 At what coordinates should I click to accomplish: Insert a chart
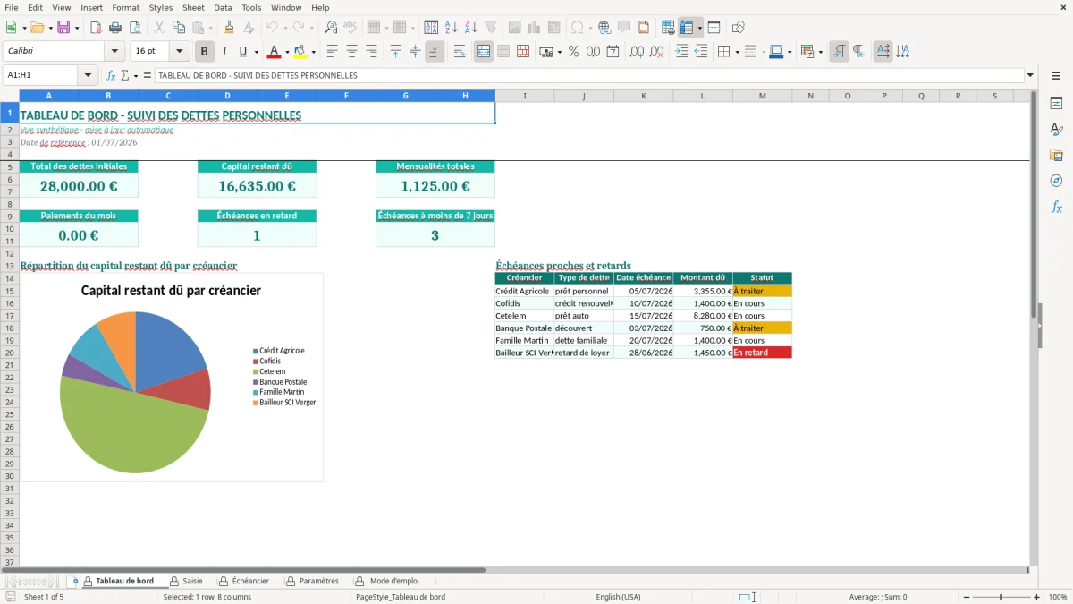[x=535, y=28]
